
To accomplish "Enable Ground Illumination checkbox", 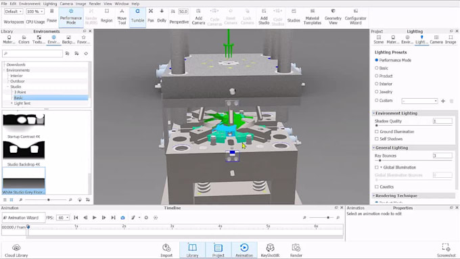I will click(376, 132).
